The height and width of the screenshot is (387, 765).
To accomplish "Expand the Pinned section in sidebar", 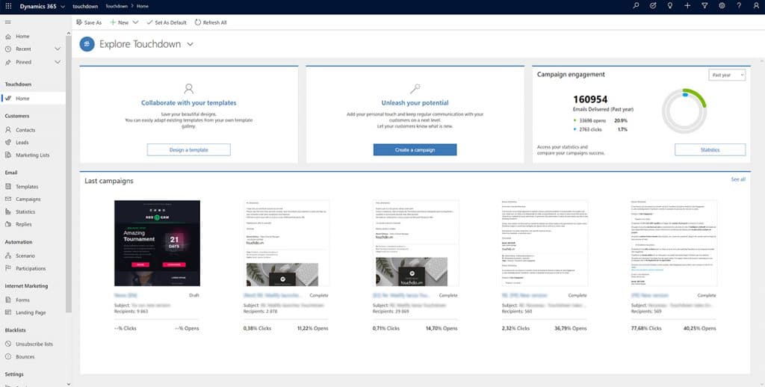I will pyautogui.click(x=58, y=62).
